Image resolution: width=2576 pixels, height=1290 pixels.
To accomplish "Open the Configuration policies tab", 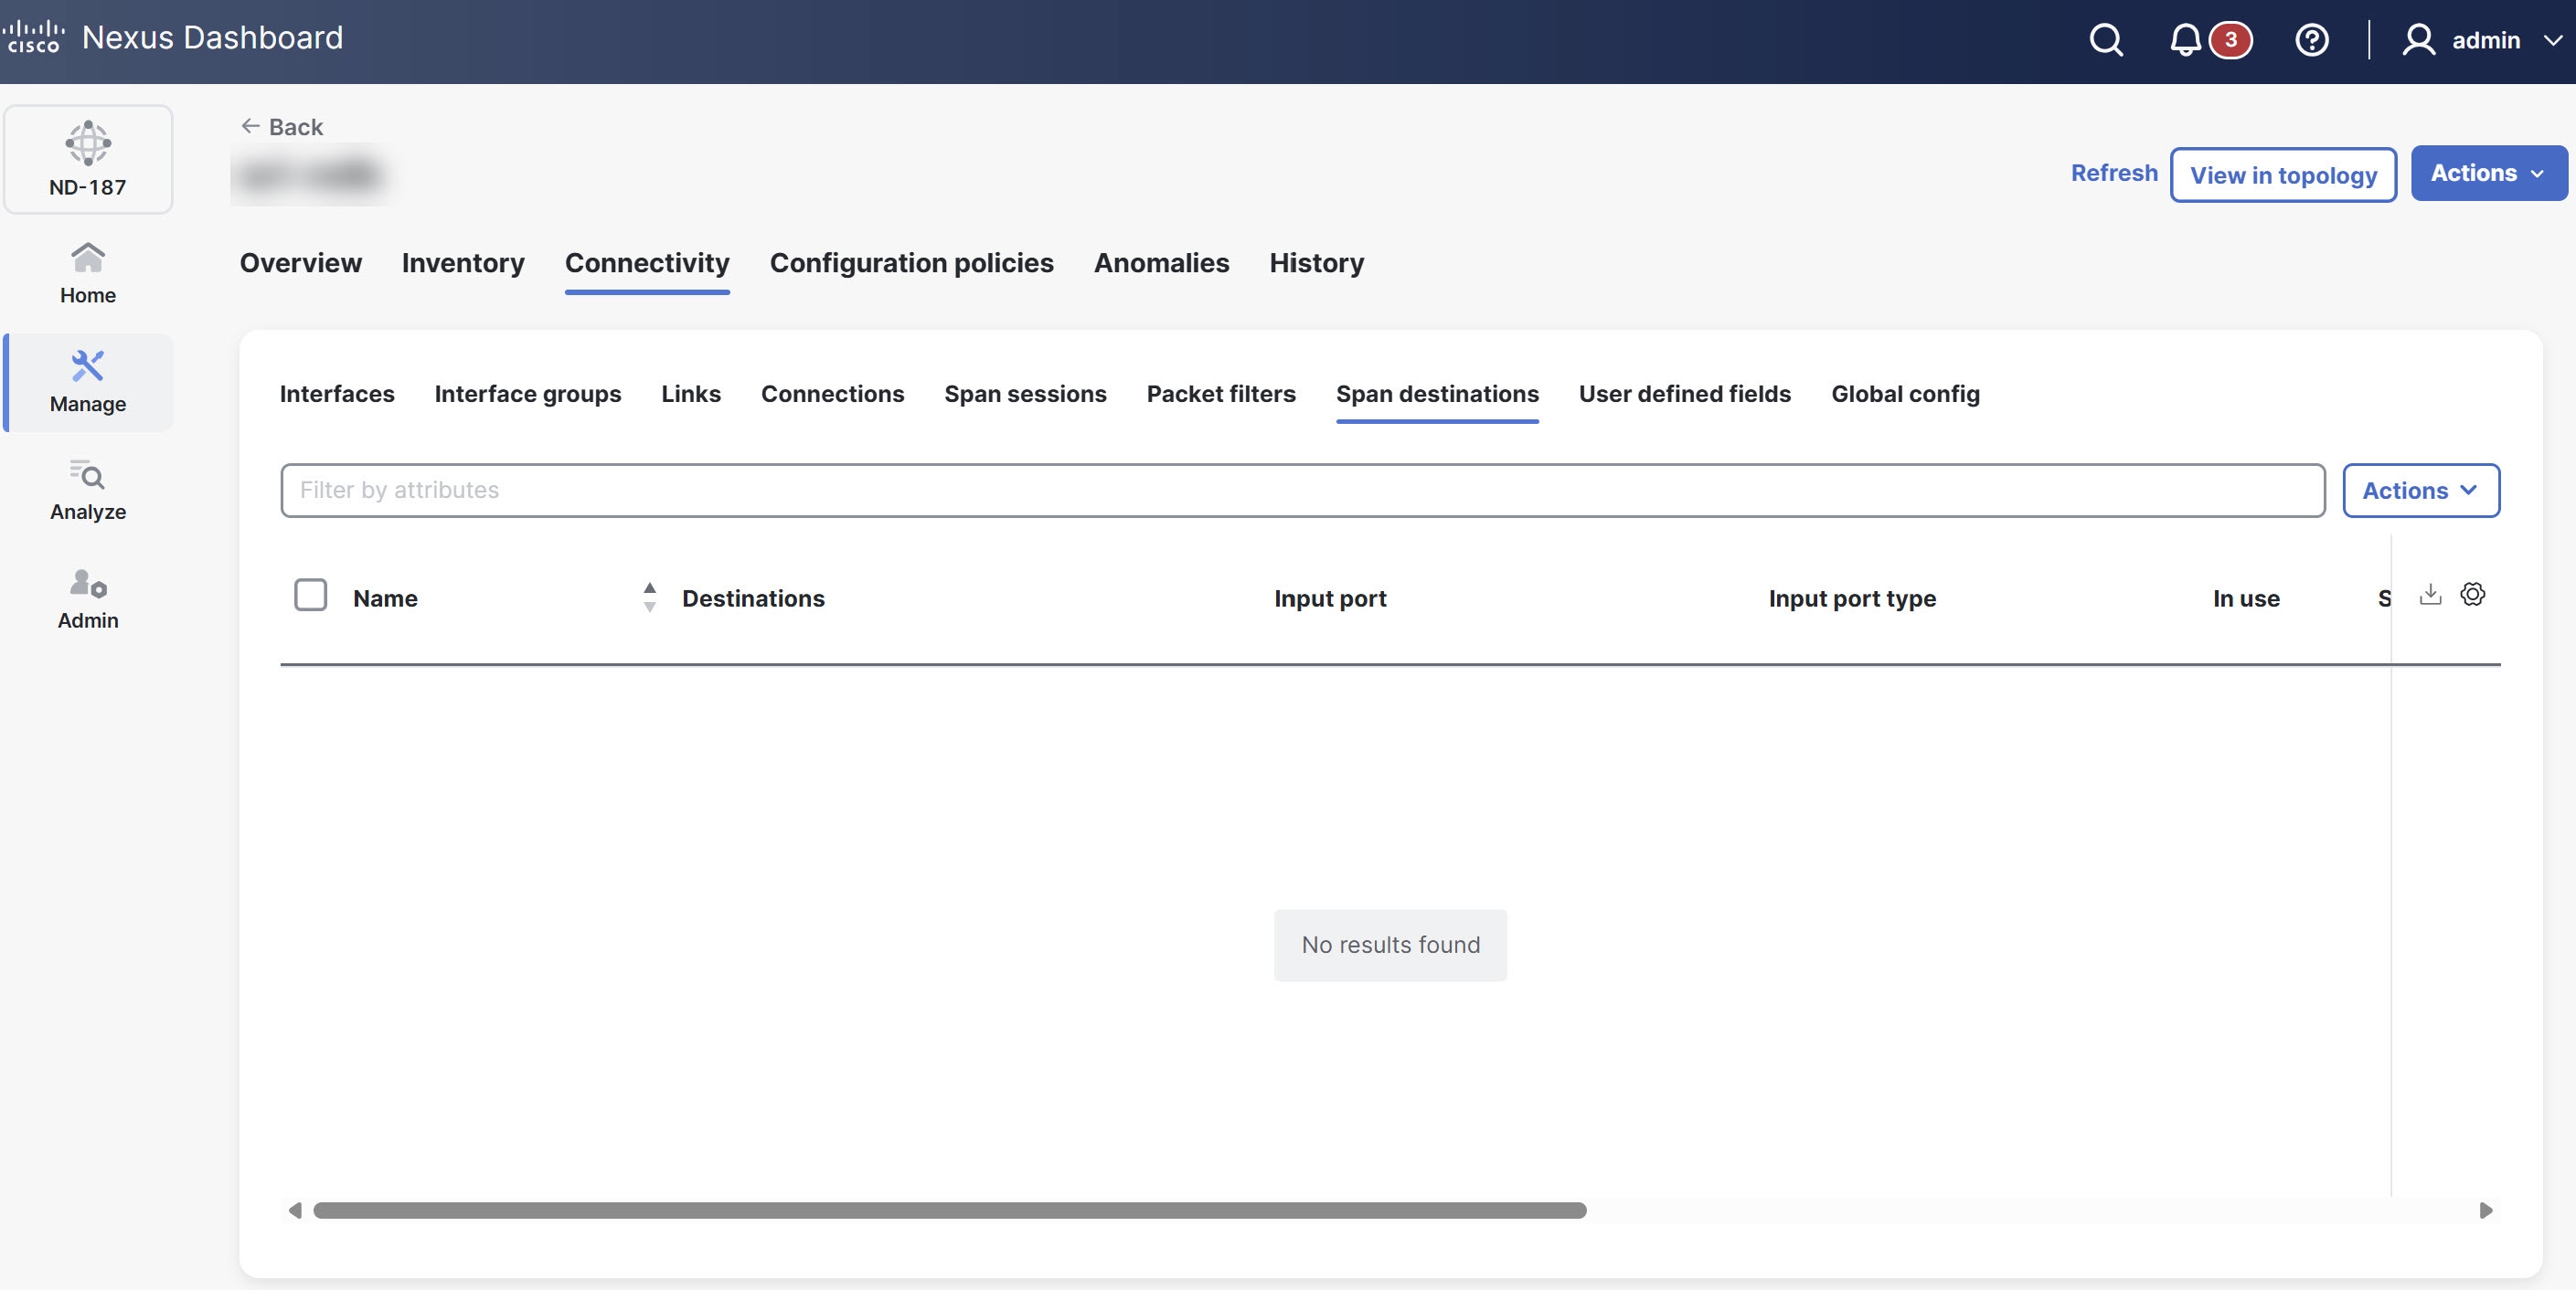I will [x=911, y=263].
